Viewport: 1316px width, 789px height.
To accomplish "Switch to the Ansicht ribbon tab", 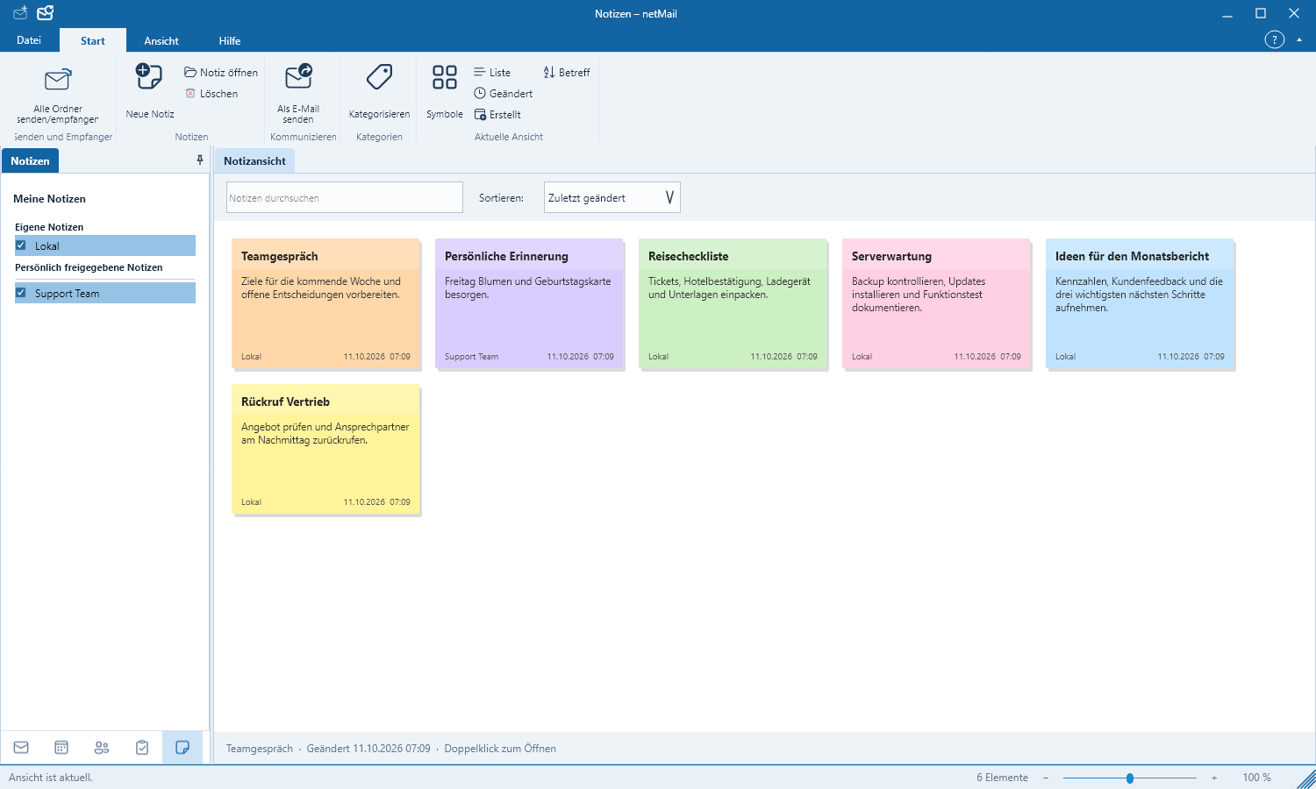I will 161,41.
